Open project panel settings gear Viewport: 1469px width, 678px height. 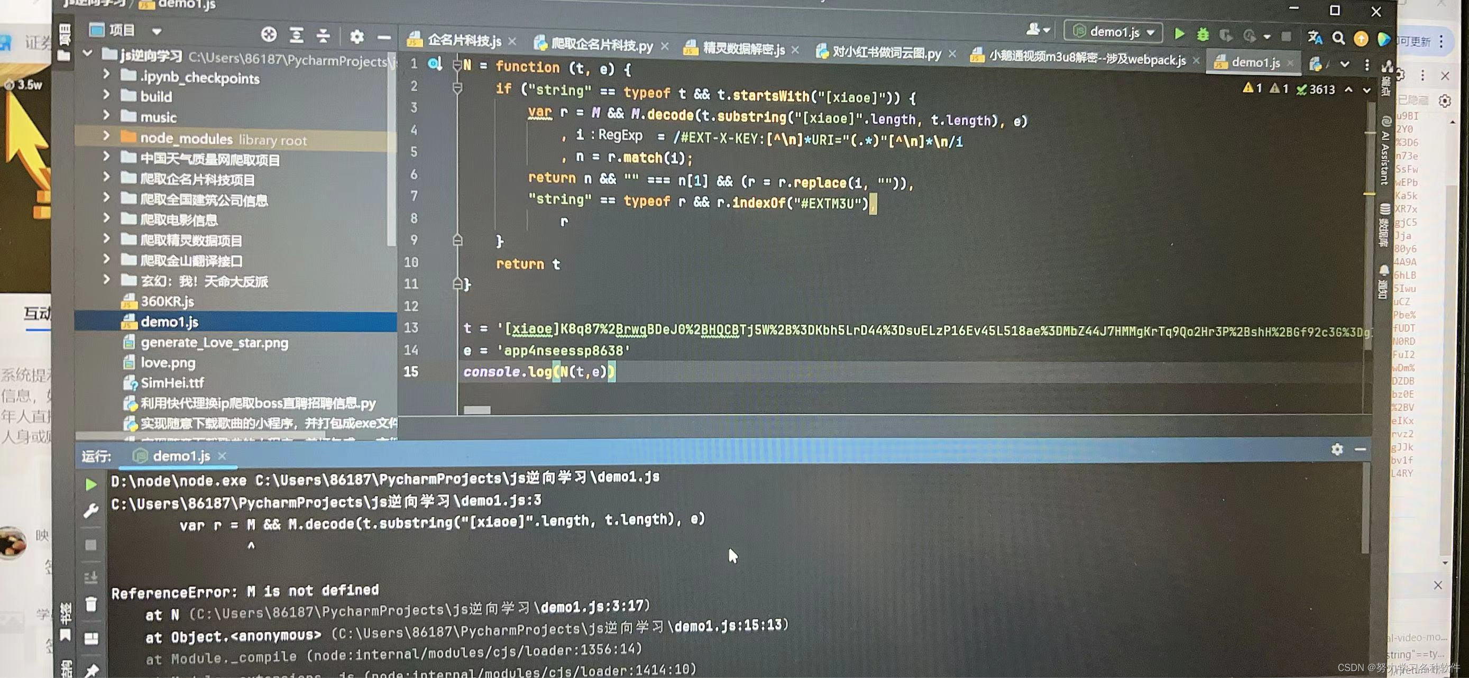[357, 37]
